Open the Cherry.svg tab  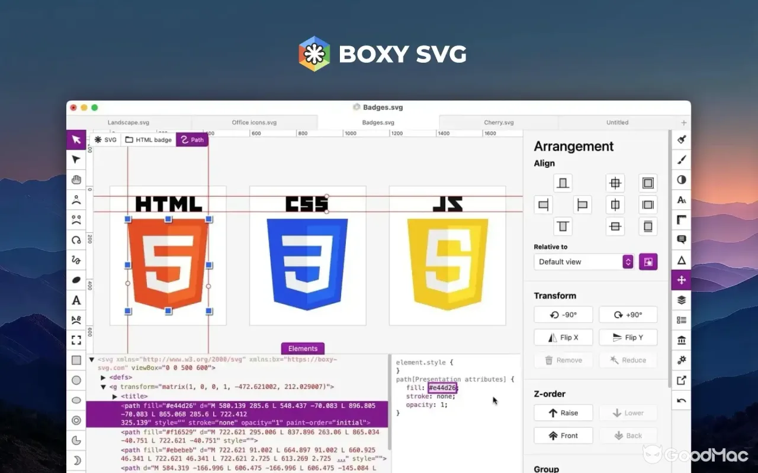tap(499, 122)
